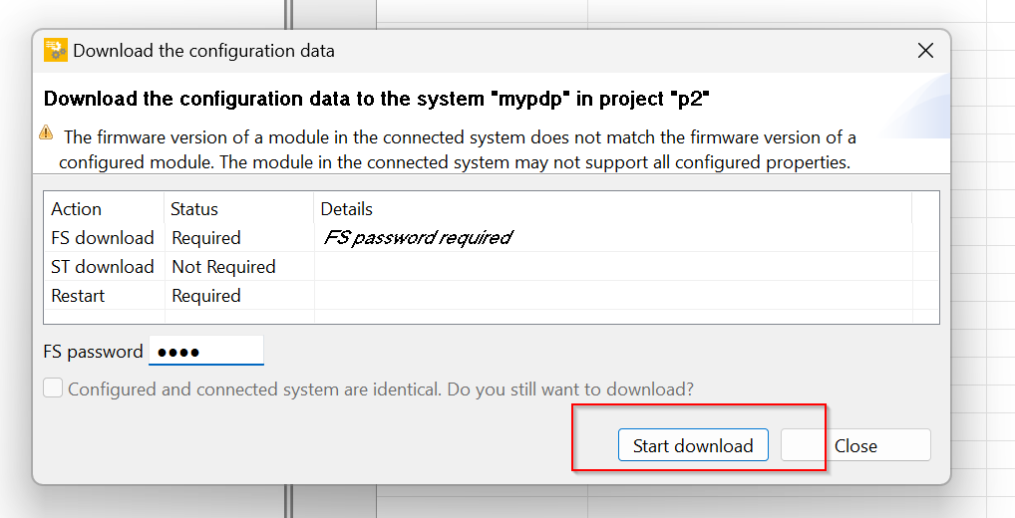Click the Required status of the Restart row

[x=205, y=296]
